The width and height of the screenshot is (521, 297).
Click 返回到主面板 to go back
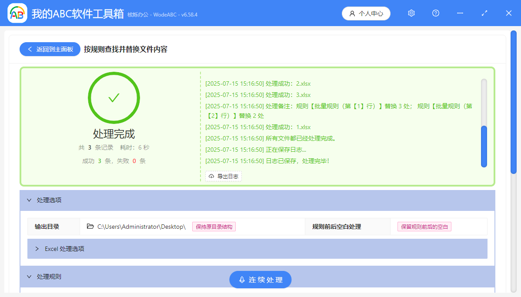tap(50, 49)
